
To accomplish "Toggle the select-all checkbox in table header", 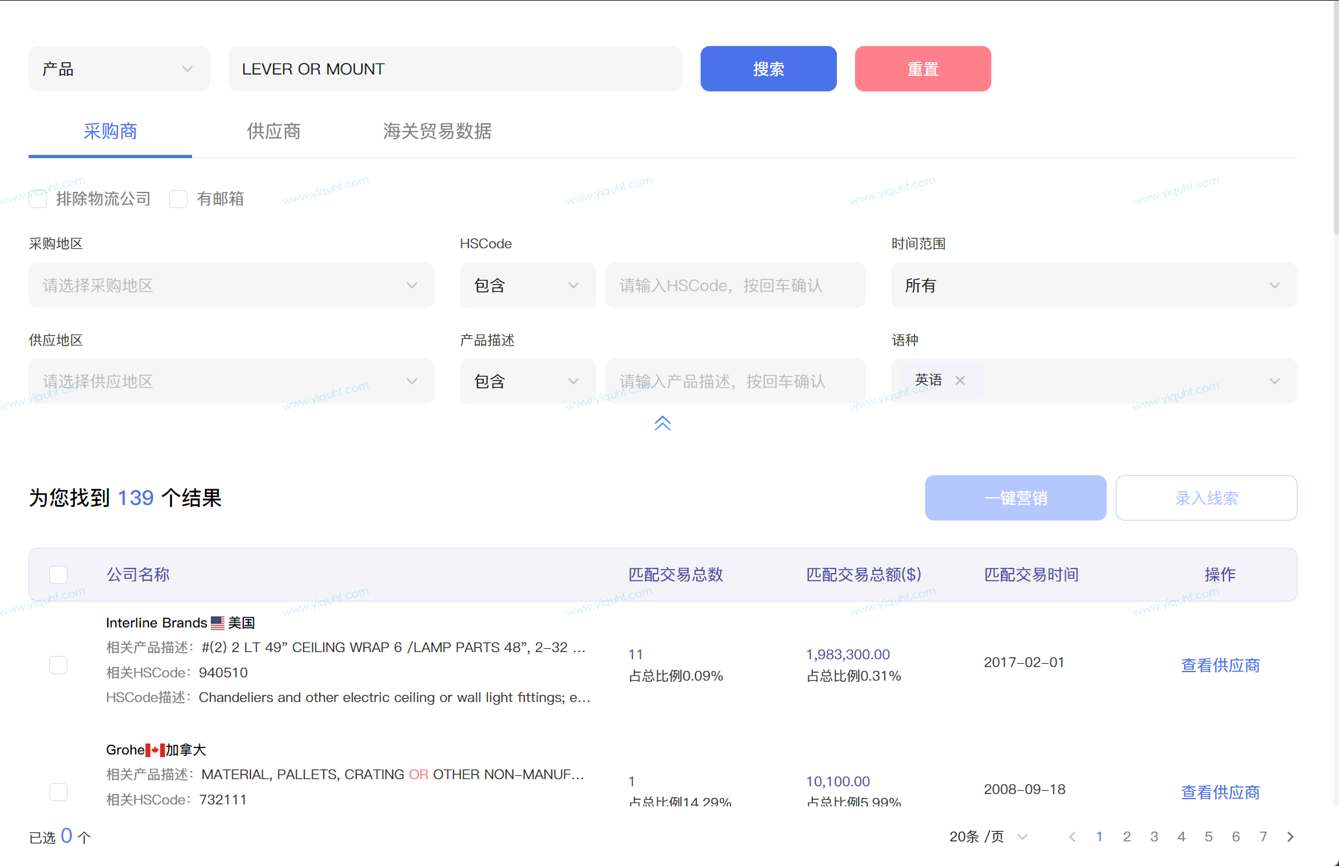I will coord(58,575).
